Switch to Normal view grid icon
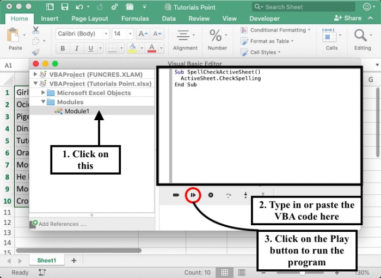The height and width of the screenshot is (278, 381). coord(224,273)
